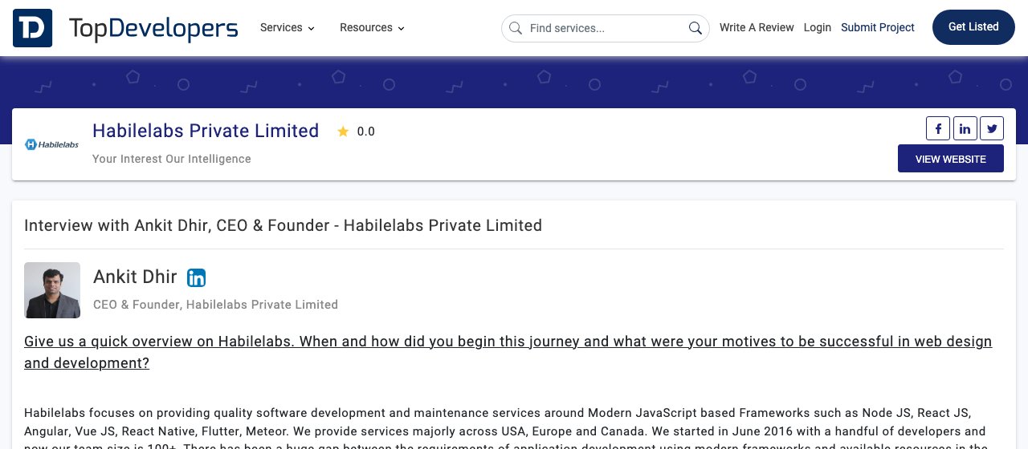
Task: Expand the Services dropdown menu
Action: pos(288,27)
